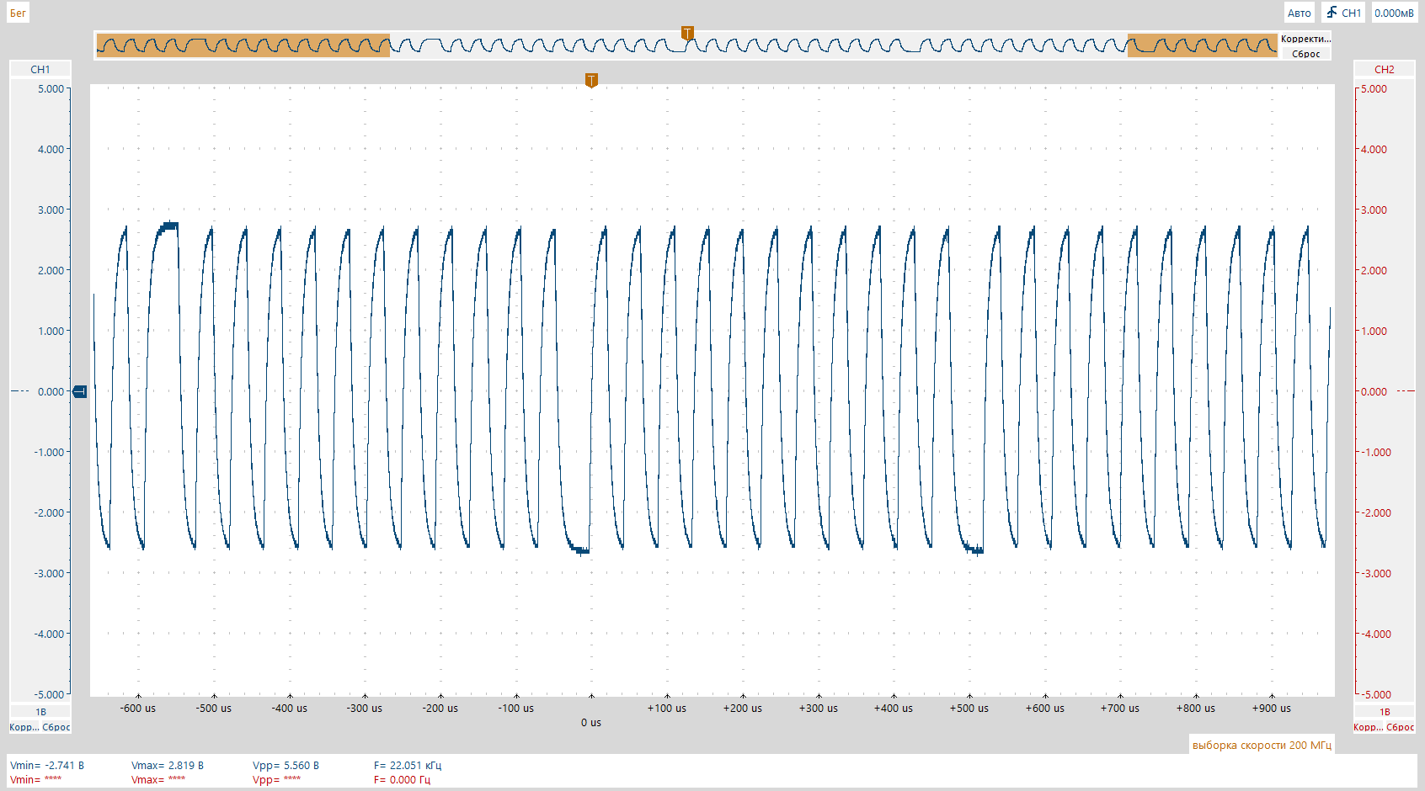Click the CH2 5.000 red scale value

click(1374, 88)
